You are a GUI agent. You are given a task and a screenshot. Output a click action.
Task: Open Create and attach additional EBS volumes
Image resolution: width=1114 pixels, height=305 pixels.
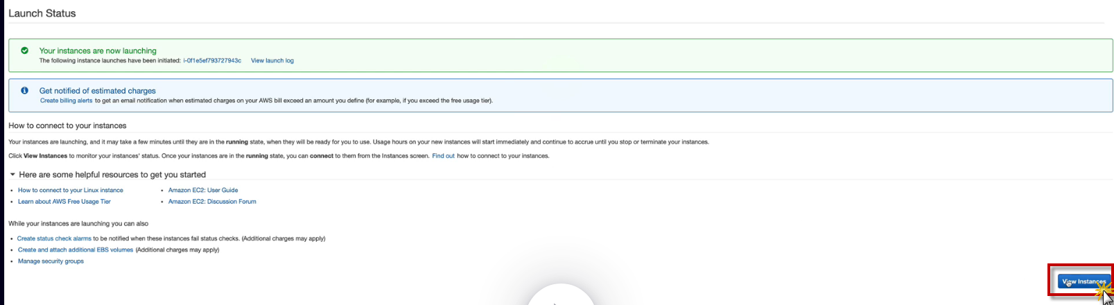tap(76, 250)
